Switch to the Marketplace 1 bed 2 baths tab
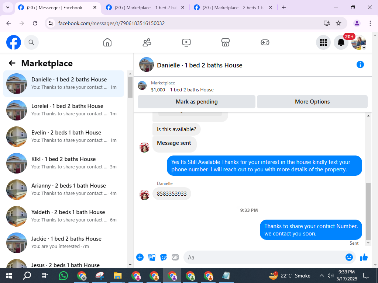Viewport: 378px width, 283px height. [x=145, y=8]
